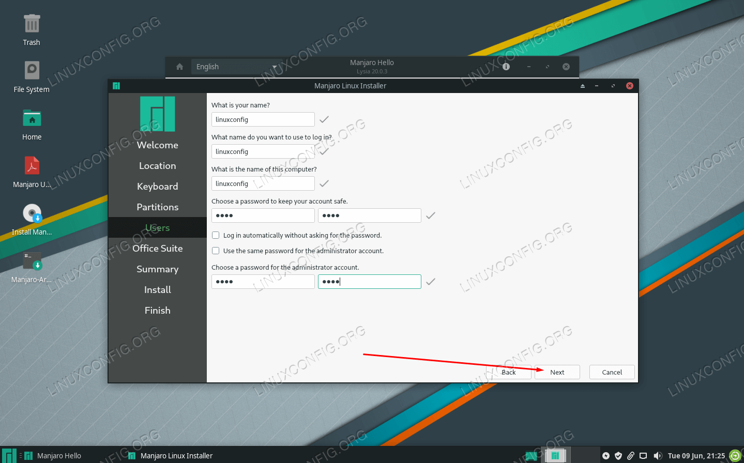
Task: Select the Home folder desktop icon
Action: point(32,125)
